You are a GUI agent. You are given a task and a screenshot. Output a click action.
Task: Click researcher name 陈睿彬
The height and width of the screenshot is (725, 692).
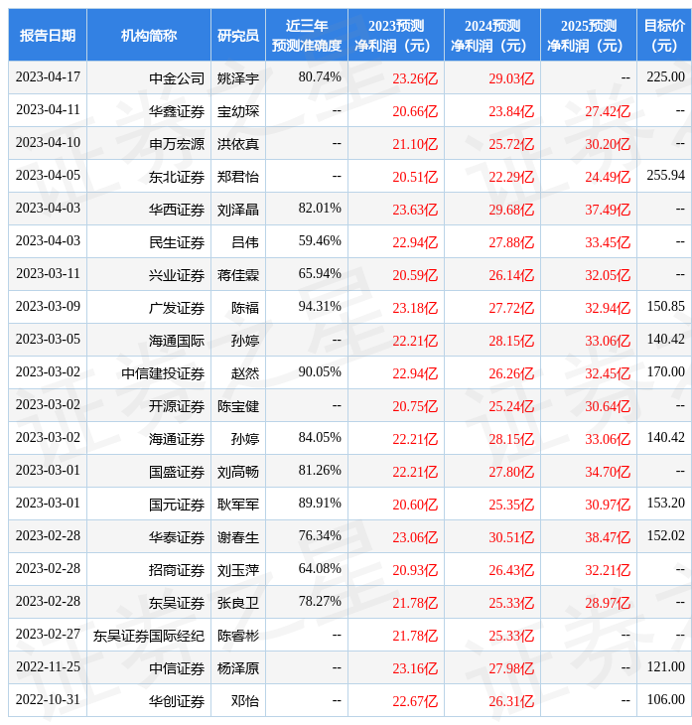click(238, 637)
